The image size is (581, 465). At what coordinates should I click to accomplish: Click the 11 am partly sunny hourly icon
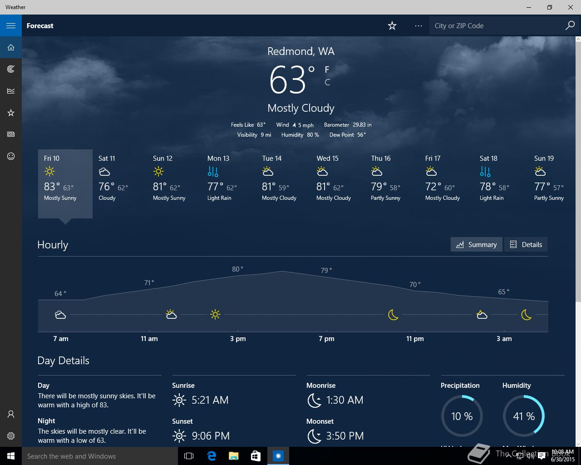171,314
